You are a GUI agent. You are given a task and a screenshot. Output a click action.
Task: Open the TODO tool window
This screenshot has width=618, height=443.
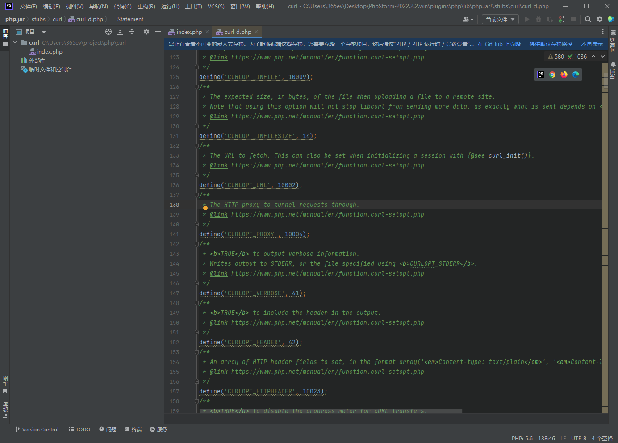pyautogui.click(x=79, y=430)
